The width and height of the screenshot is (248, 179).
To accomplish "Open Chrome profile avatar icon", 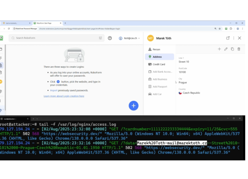I will click(238, 29).
